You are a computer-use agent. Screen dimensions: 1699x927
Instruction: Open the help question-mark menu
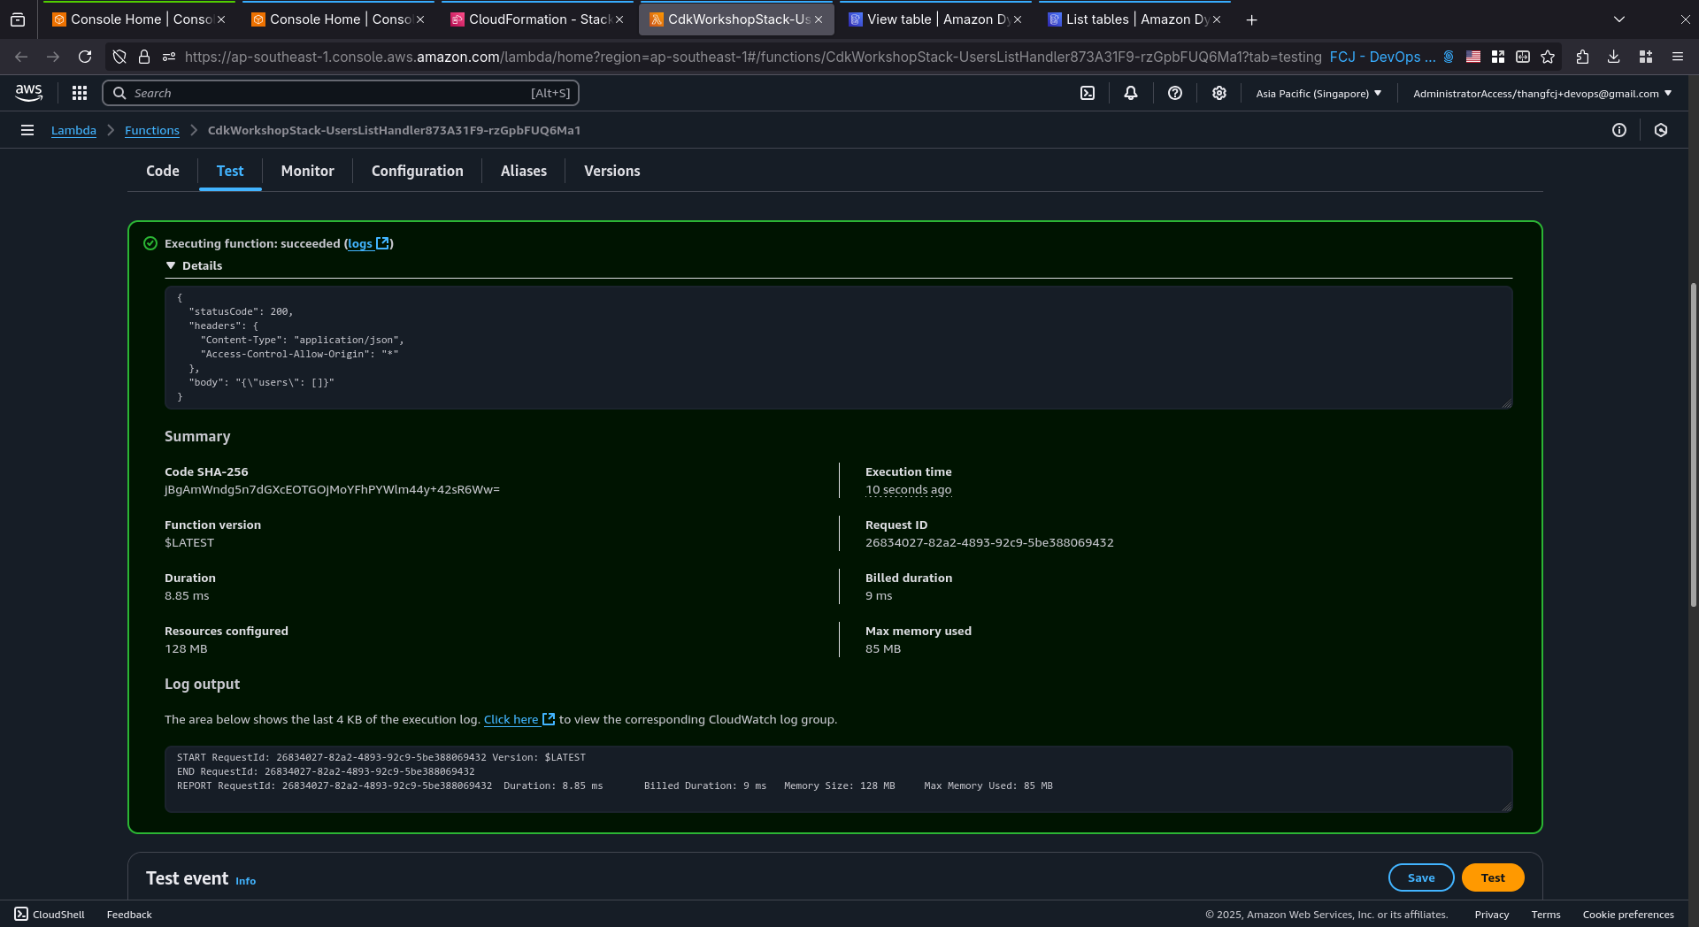click(1175, 93)
